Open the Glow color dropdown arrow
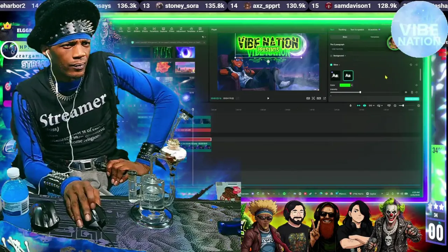This screenshot has height=252, width=448. coord(352,85)
